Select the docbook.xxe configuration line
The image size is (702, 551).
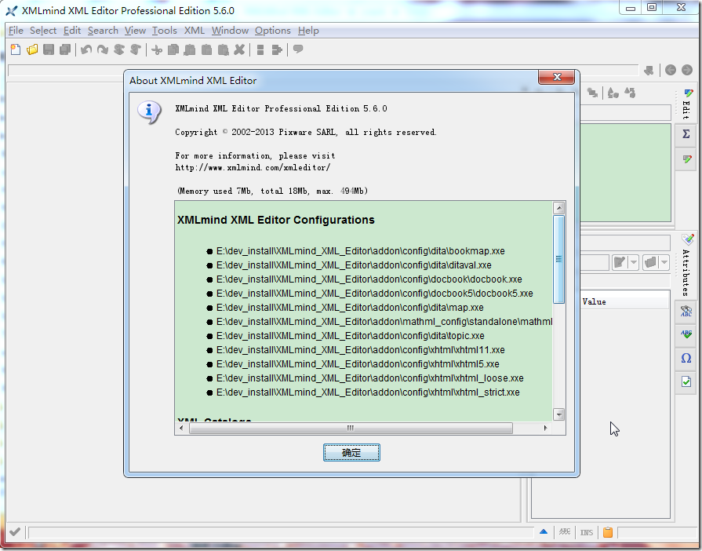[x=369, y=279]
